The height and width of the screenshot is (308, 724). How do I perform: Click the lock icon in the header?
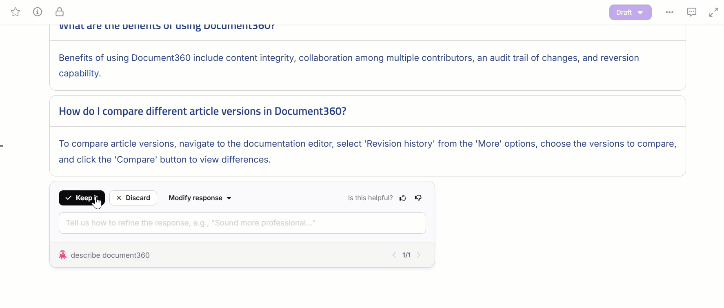(60, 12)
